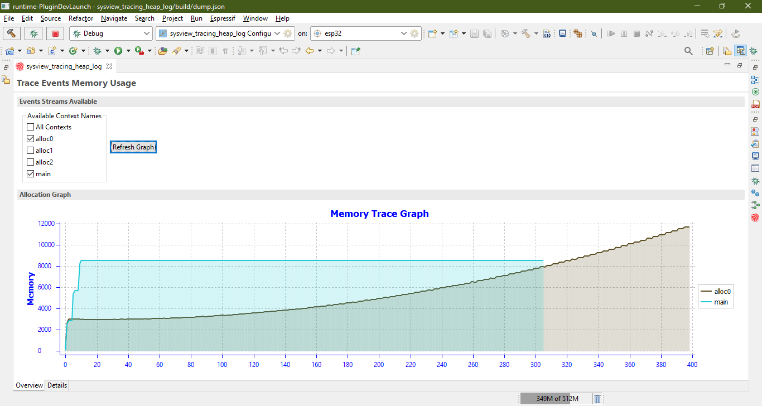
Task: Enable the All Contexts checkbox
Action: click(x=31, y=127)
